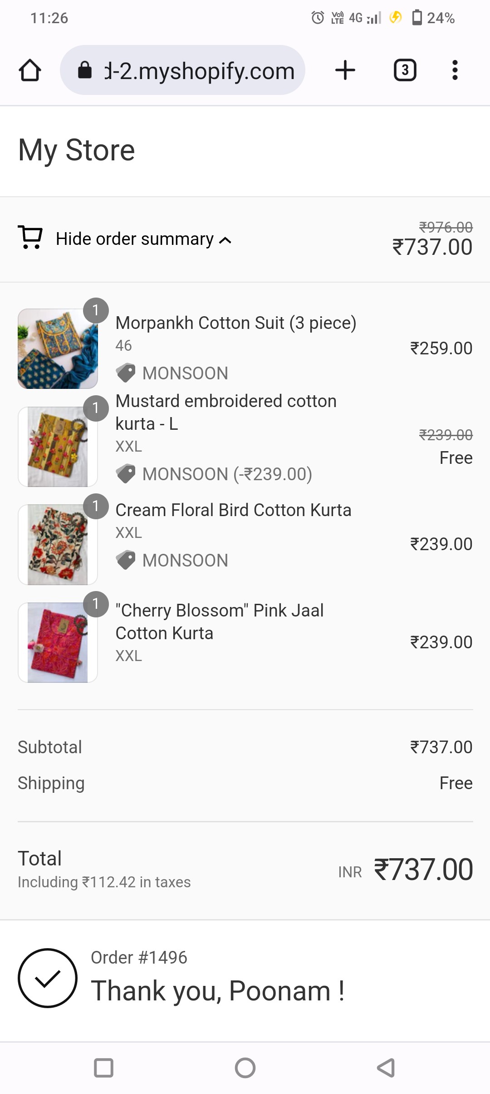
Task: Open the tab switcher showing 3 tabs
Action: pyautogui.click(x=405, y=70)
